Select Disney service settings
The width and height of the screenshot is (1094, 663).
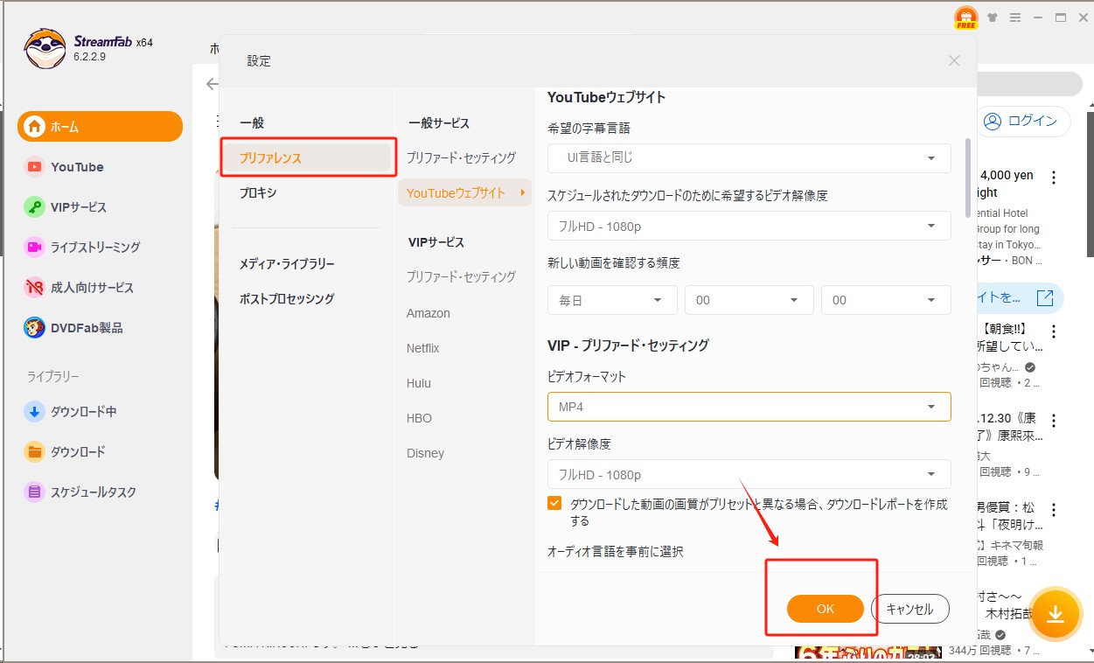[x=425, y=453]
